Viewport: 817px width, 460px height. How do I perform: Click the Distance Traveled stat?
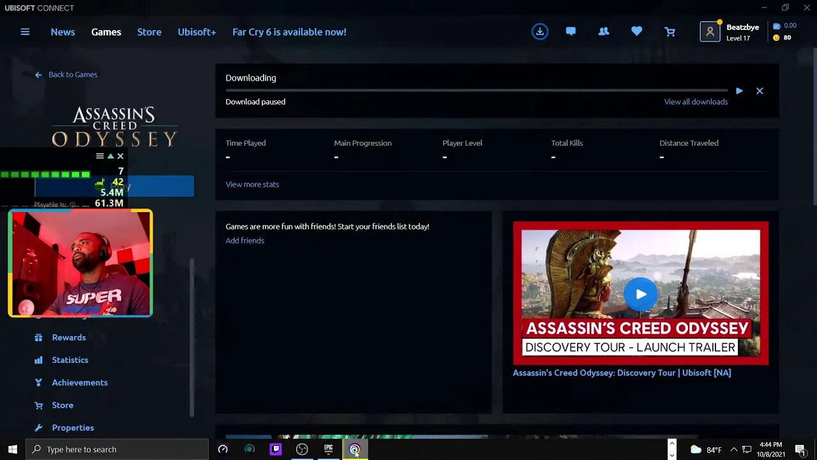pyautogui.click(x=689, y=149)
